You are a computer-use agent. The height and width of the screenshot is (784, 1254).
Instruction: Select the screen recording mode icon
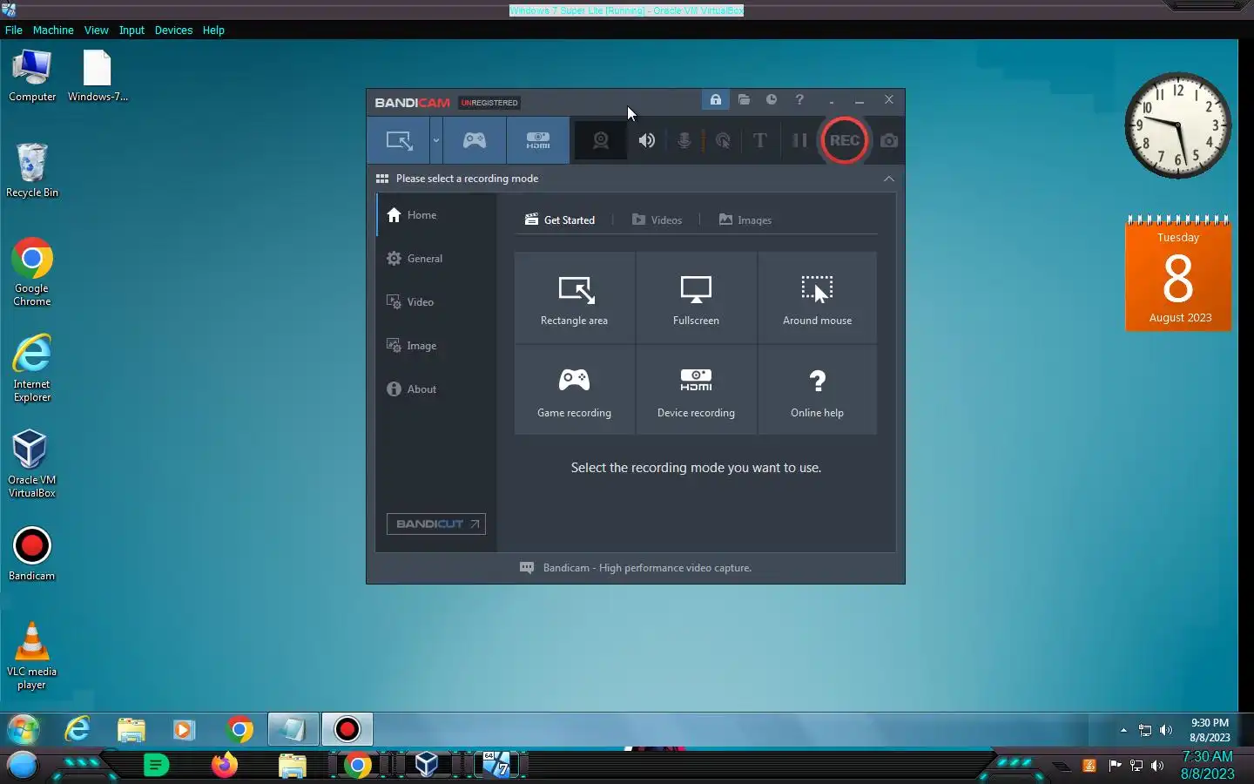(x=399, y=140)
